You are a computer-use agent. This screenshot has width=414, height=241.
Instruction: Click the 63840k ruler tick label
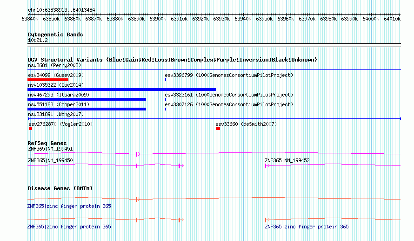30,19
